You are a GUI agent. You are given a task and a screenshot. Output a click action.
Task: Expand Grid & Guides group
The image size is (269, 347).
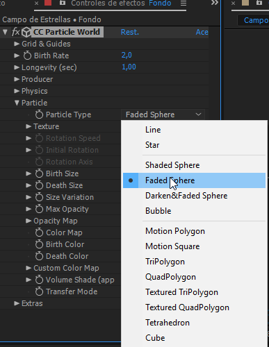pyautogui.click(x=17, y=44)
